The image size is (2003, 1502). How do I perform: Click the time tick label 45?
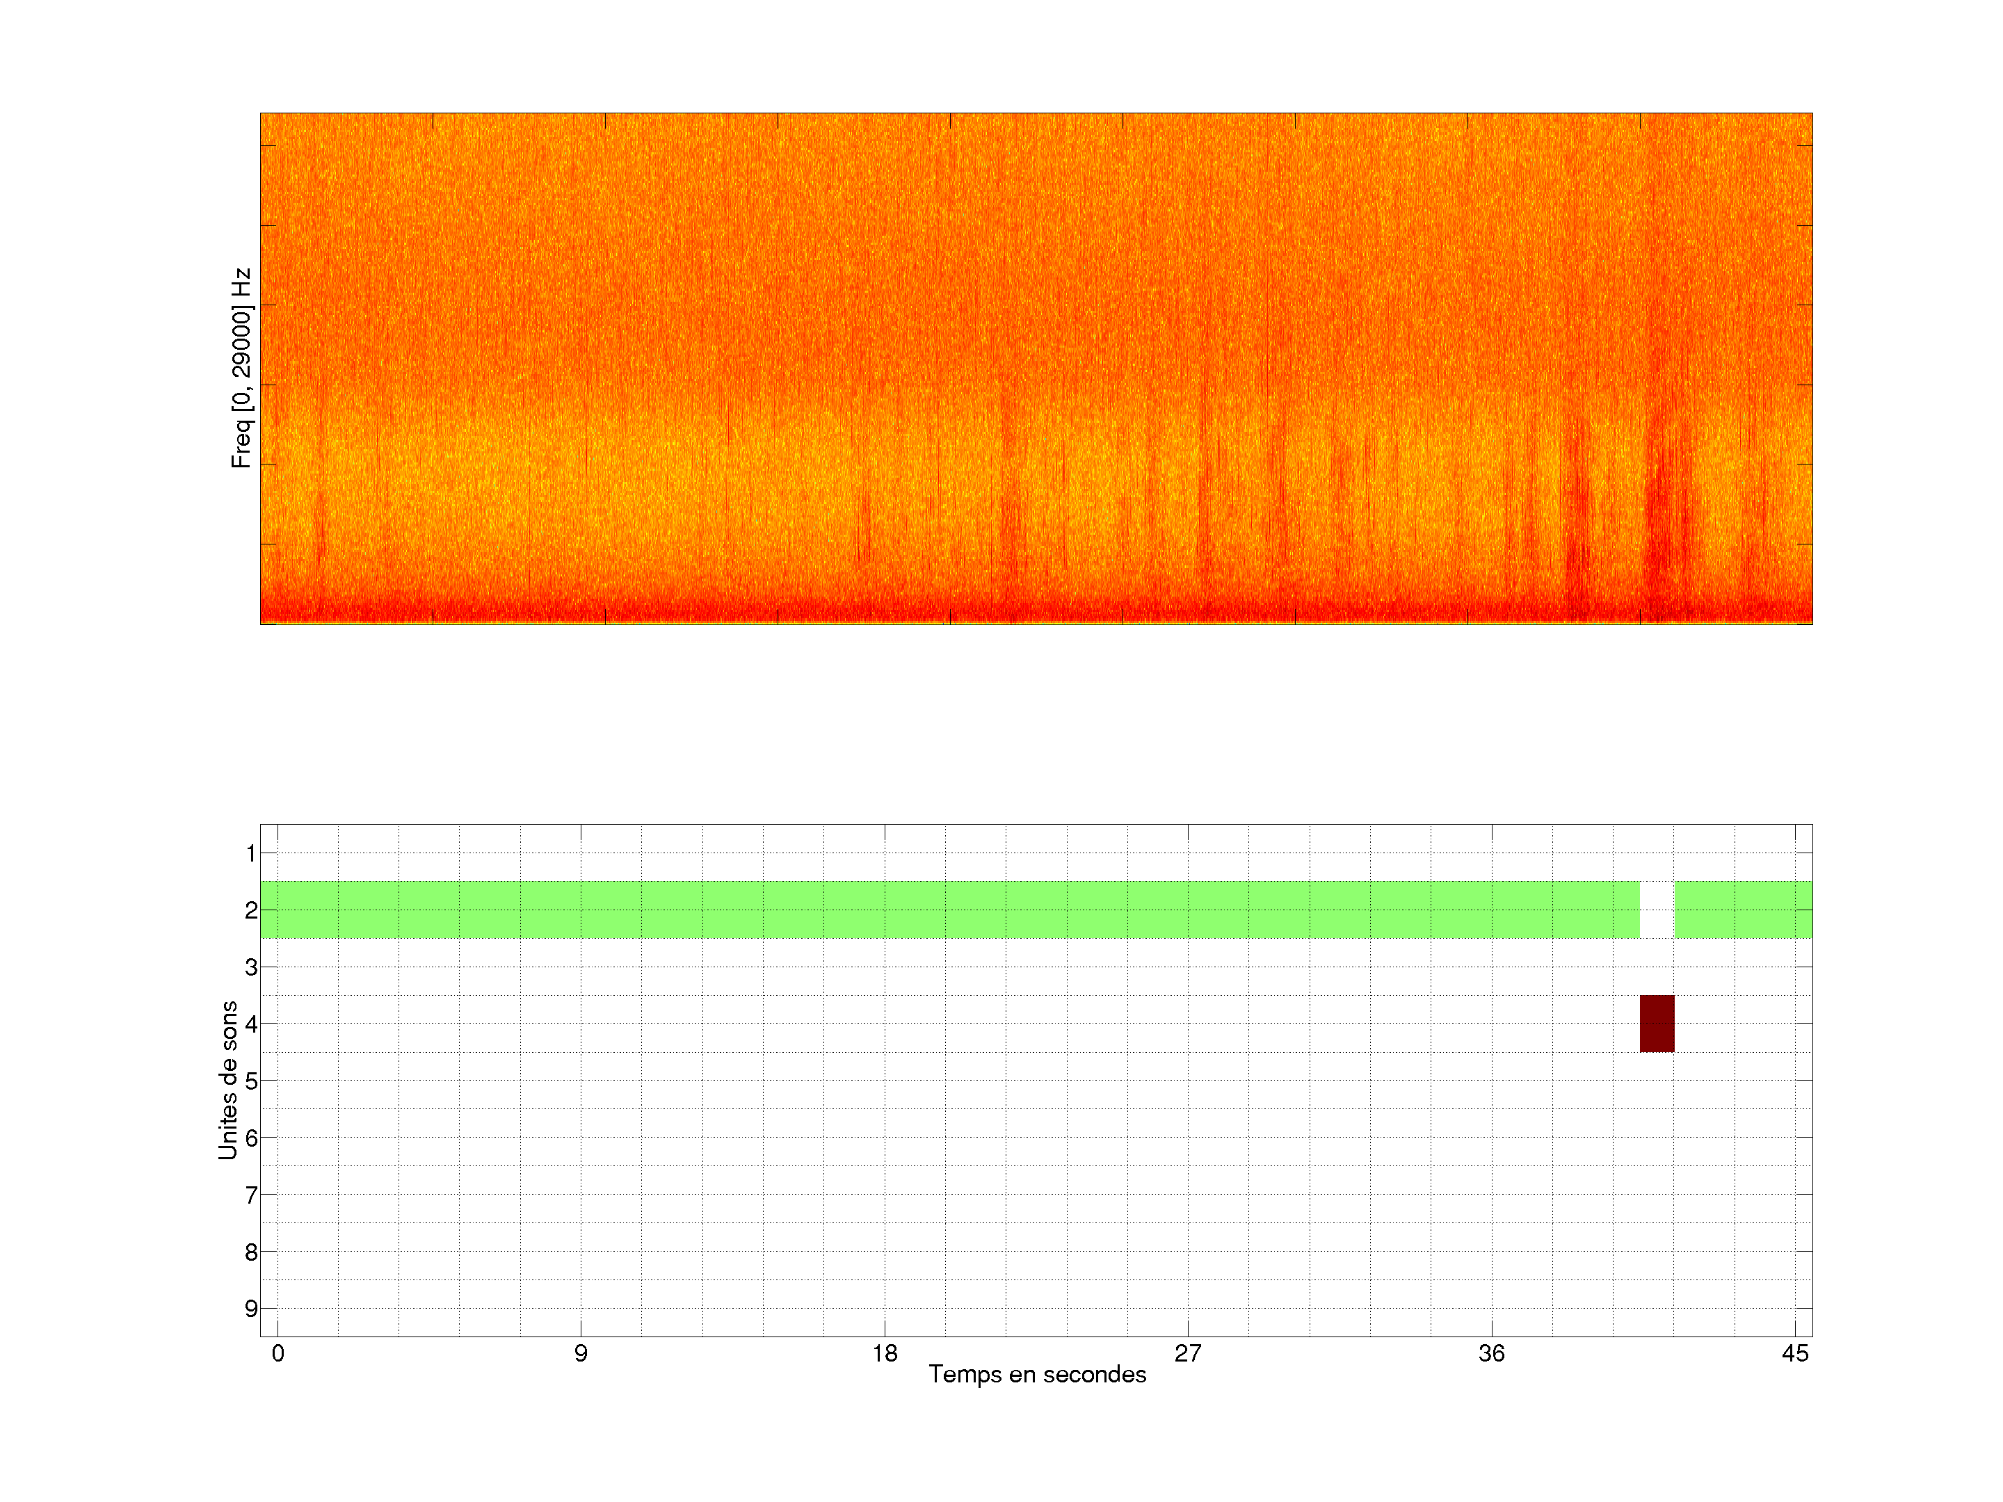[1795, 1352]
